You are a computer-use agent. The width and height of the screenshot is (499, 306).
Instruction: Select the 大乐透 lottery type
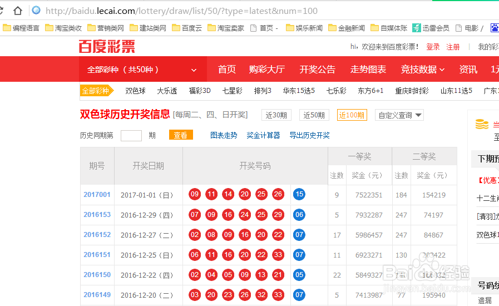pyautogui.click(x=167, y=91)
